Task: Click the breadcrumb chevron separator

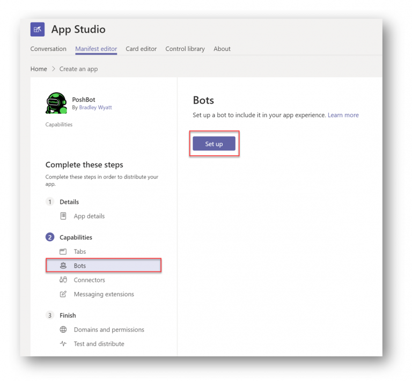Action: click(53, 69)
